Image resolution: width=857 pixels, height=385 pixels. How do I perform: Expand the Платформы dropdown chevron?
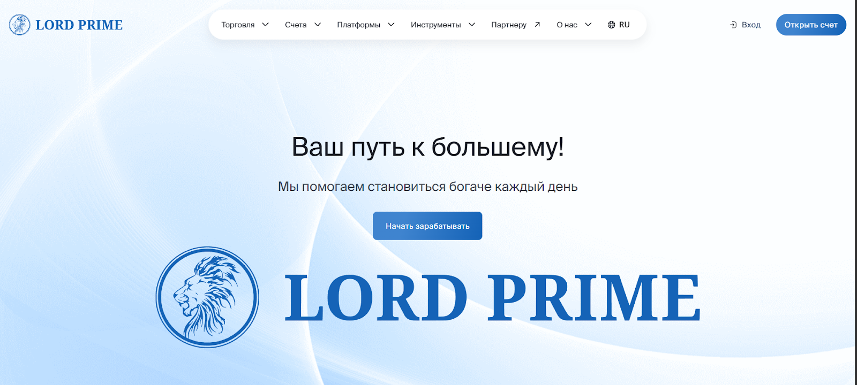point(391,25)
